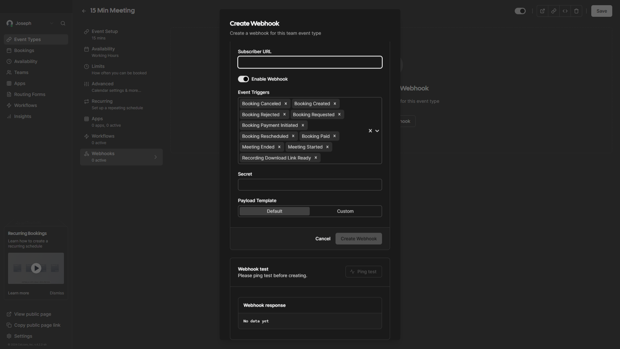Click the Routing Forms document icon

click(x=9, y=94)
